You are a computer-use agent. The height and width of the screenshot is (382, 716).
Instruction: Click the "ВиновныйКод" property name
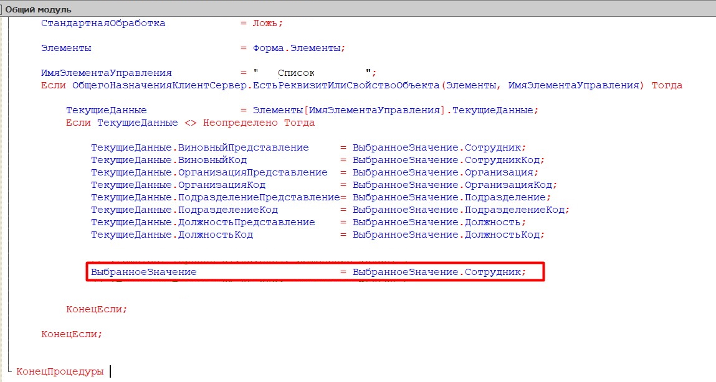(x=212, y=160)
